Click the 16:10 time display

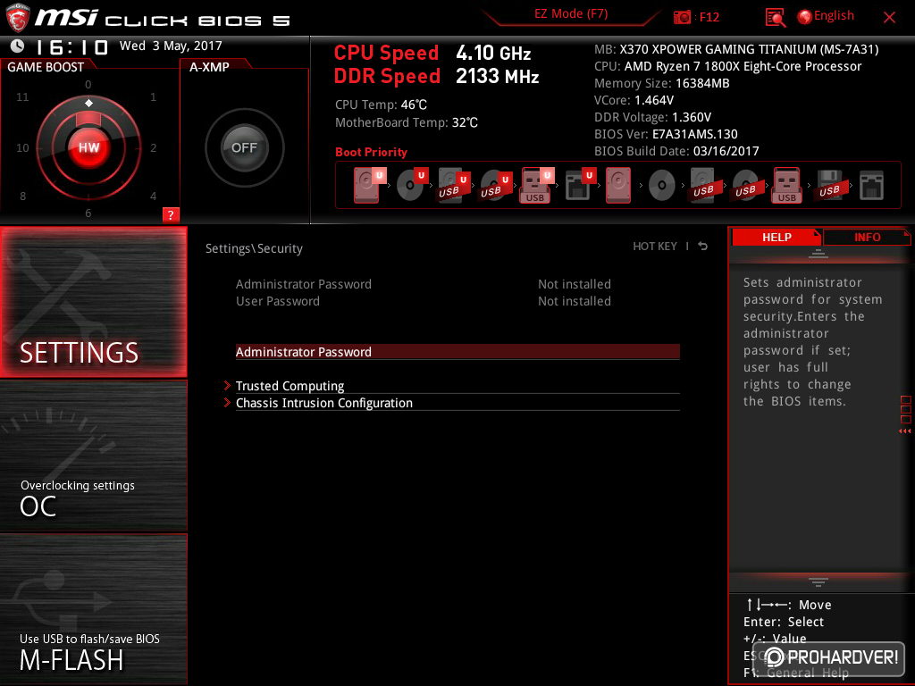point(72,46)
